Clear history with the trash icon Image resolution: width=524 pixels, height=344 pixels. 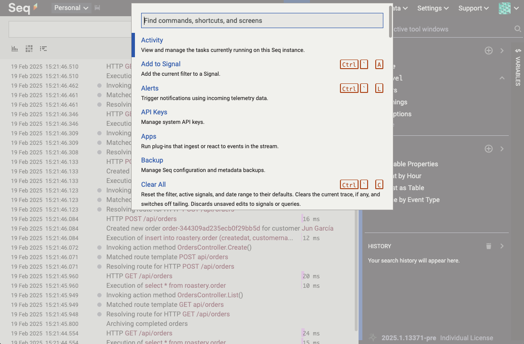click(489, 246)
